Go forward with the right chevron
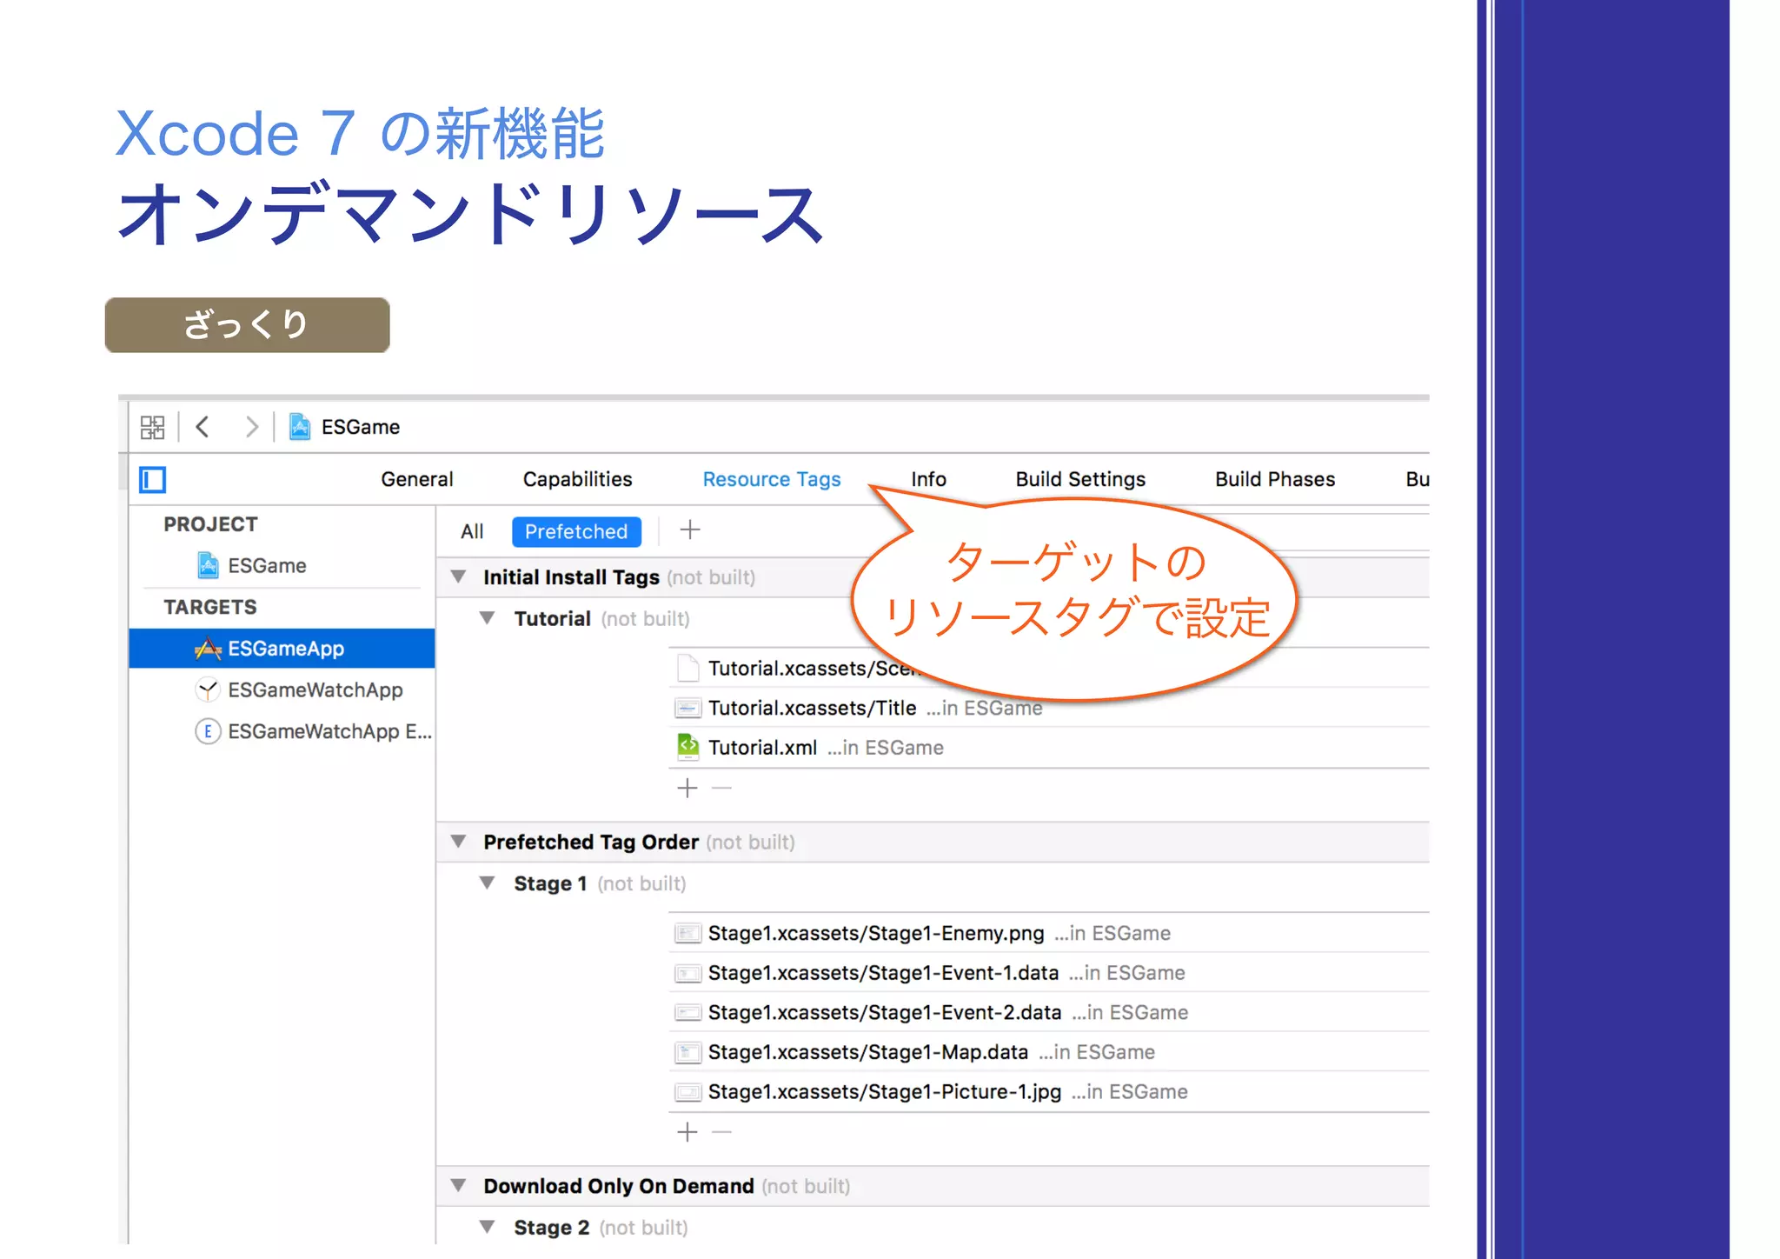The image size is (1780, 1259). [x=251, y=427]
